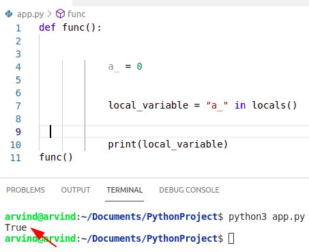Image resolution: width=309 pixels, height=252 pixels.
Task: Open the DEBUG CONSOLE tab
Action: click(189, 190)
